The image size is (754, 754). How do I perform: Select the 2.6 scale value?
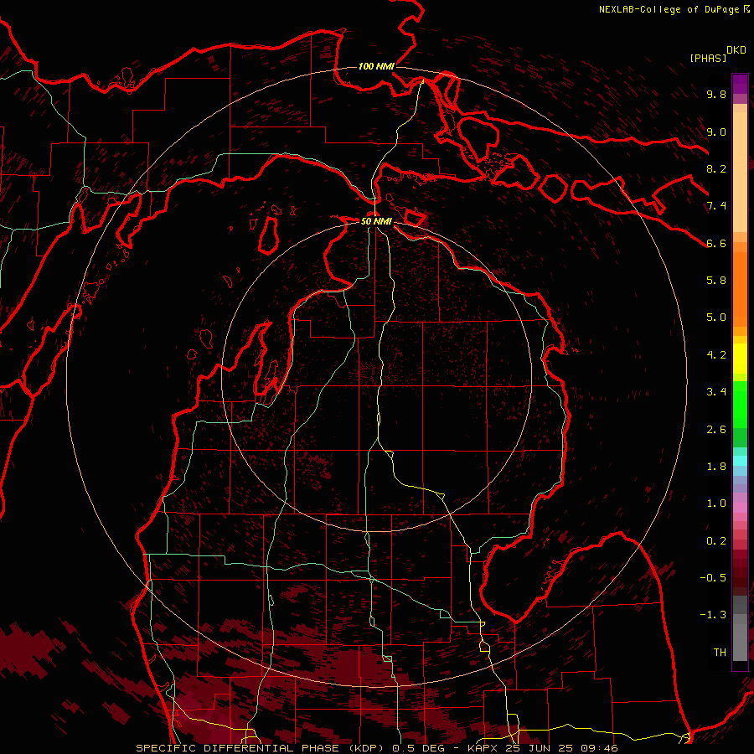pos(716,430)
